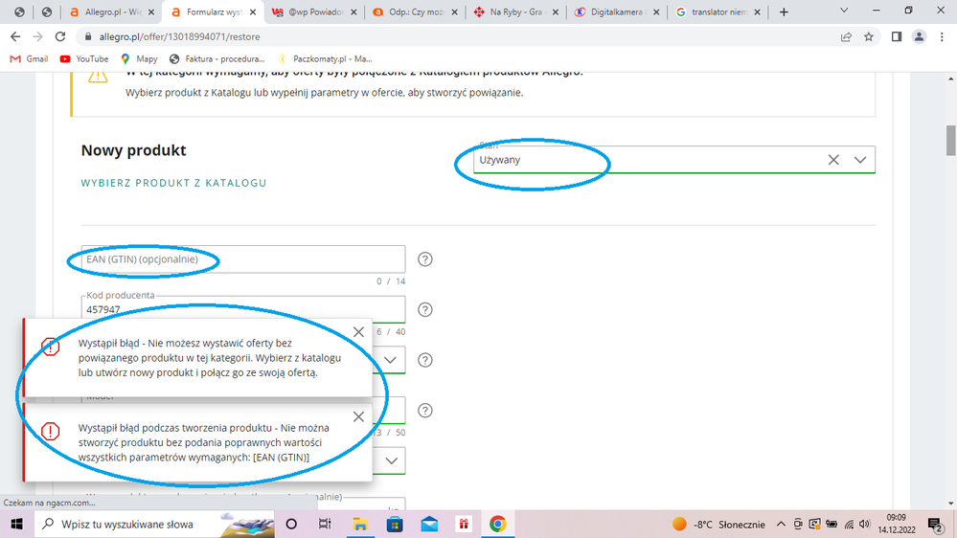Open the red gift app in taskbar
Viewport: 957px width, 538px height.
(464, 524)
